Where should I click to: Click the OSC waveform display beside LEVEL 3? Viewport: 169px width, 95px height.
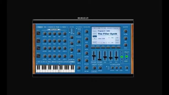pos(38,48)
